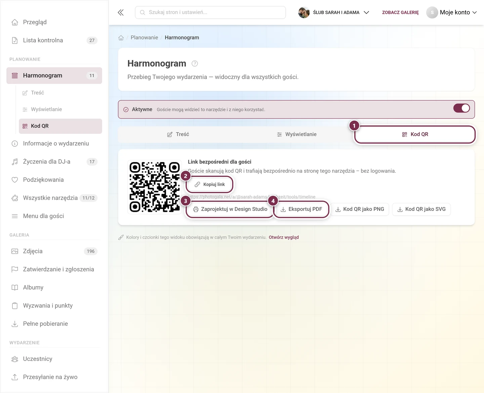Viewport: 484px width, 393px height.
Task: Click the info icon for Informacje o wydarzeniu
Action: pos(15,143)
